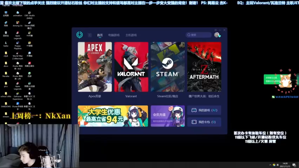The width and height of the screenshot is (299, 168).
Task: Open the school shits folder
Action: click(6, 95)
